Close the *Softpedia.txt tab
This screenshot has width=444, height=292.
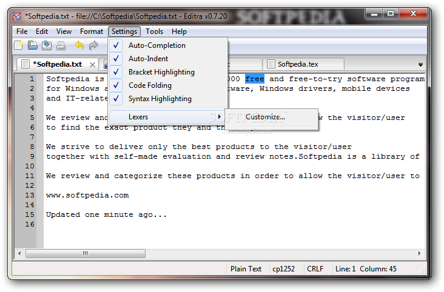(x=92, y=65)
